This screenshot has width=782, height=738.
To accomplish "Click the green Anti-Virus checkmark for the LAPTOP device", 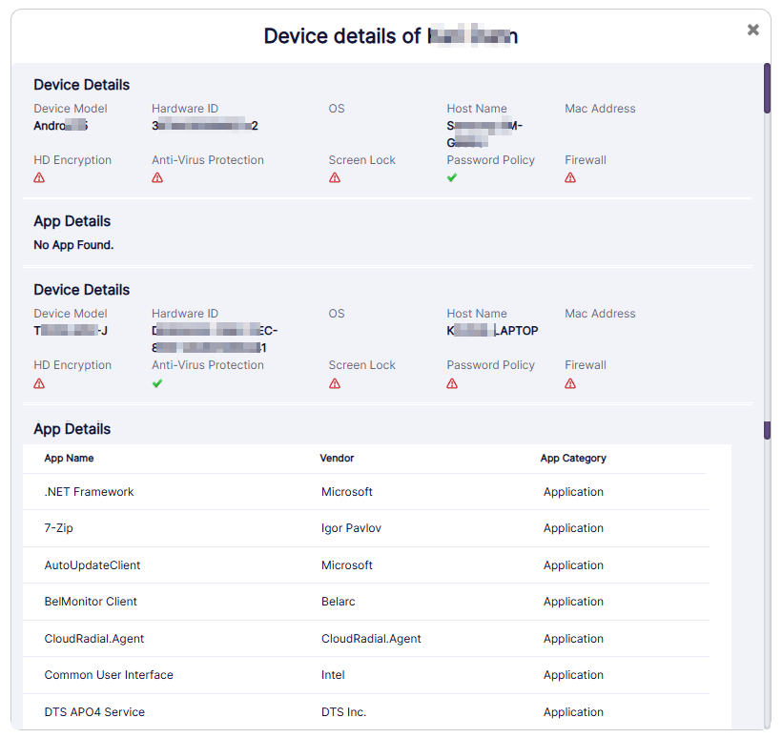I will click(x=157, y=382).
